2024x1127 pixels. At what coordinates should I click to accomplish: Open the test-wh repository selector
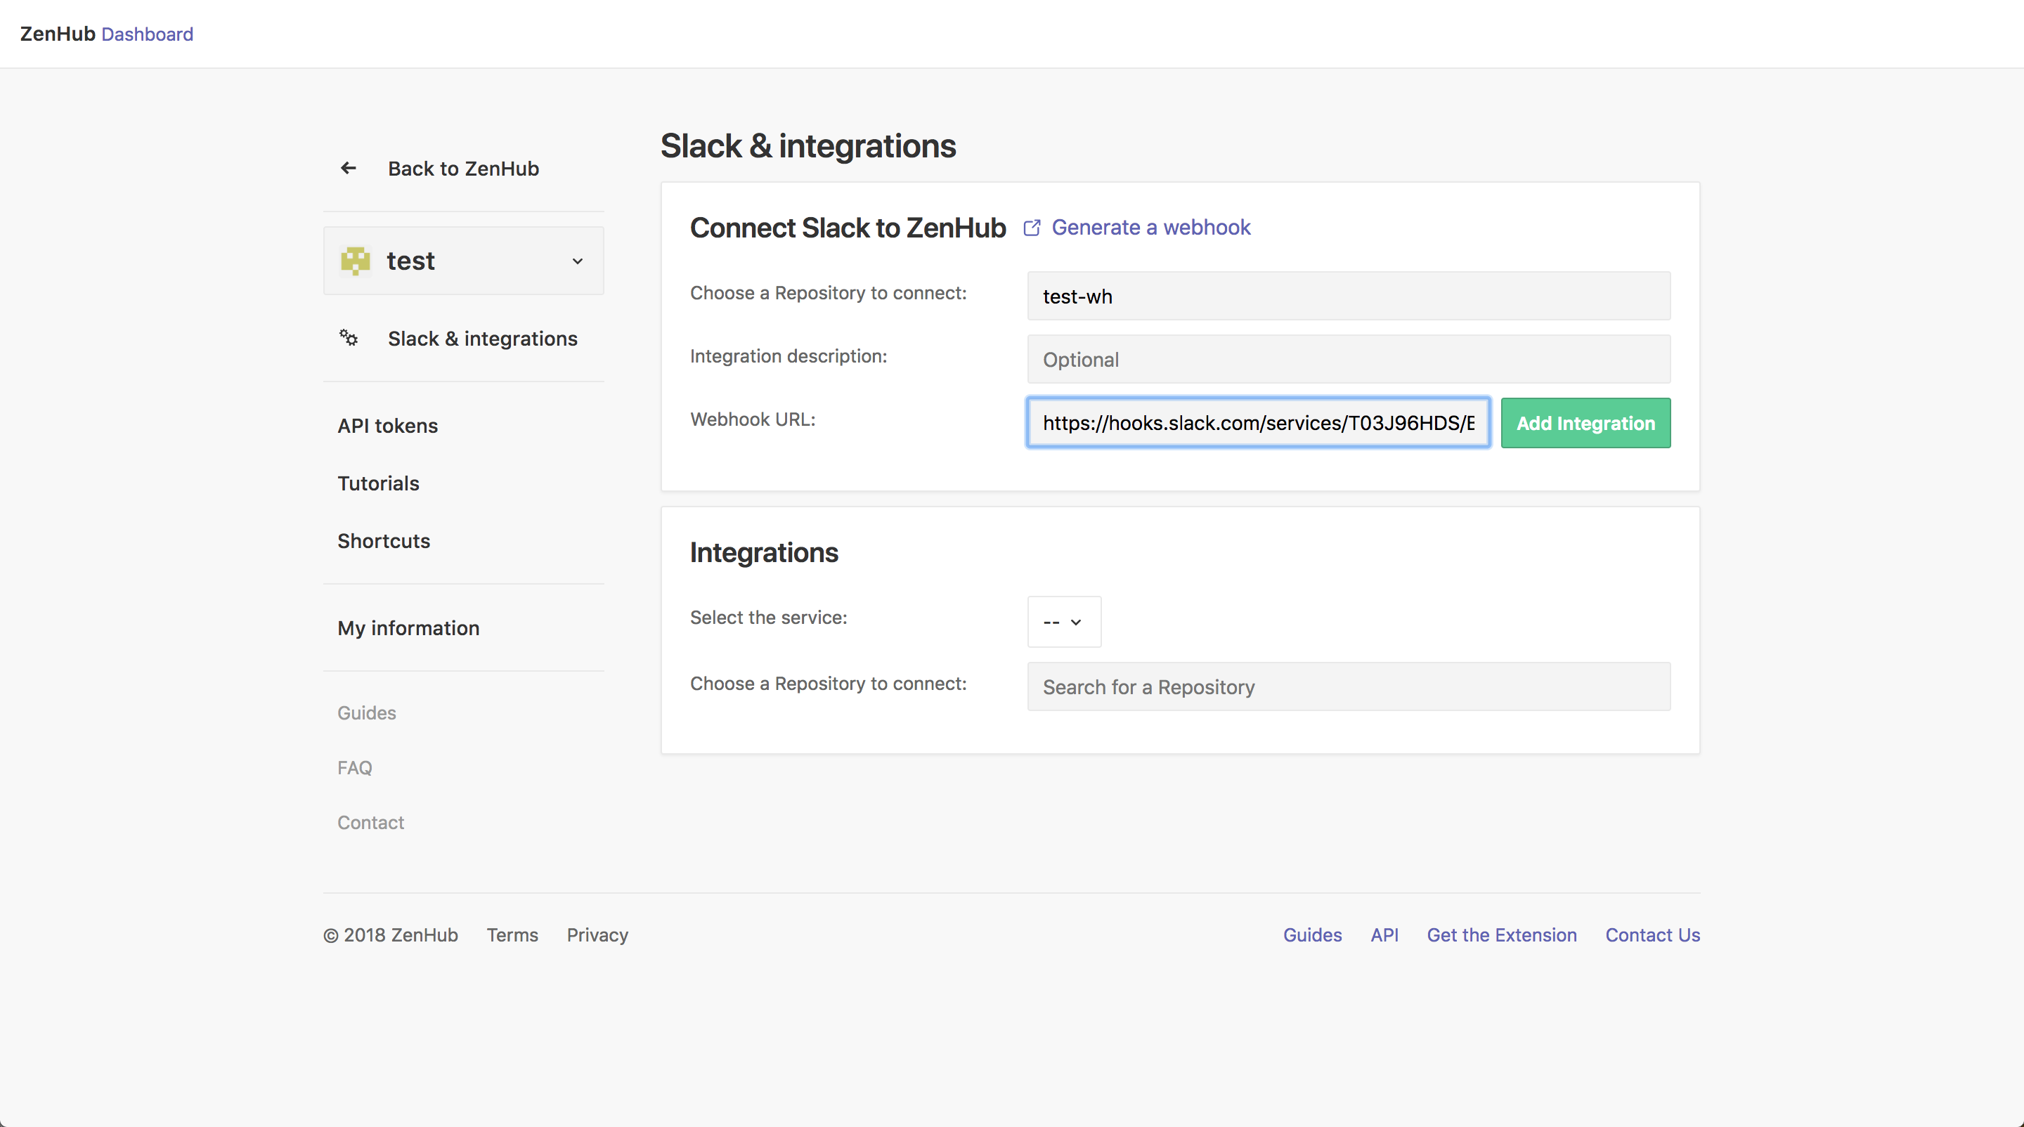1349,296
